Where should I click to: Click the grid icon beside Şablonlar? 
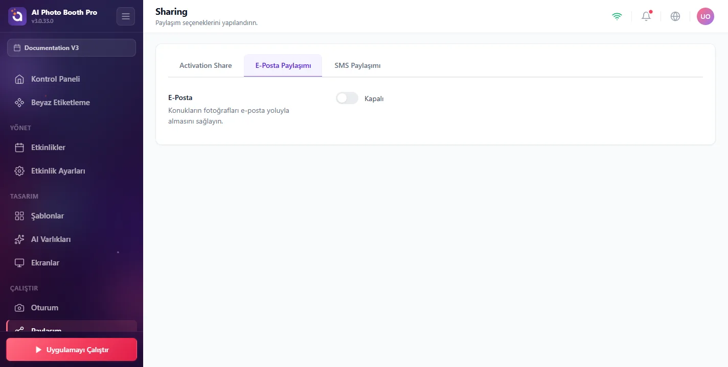point(19,216)
